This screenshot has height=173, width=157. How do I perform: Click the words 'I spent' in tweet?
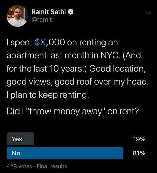point(20,43)
